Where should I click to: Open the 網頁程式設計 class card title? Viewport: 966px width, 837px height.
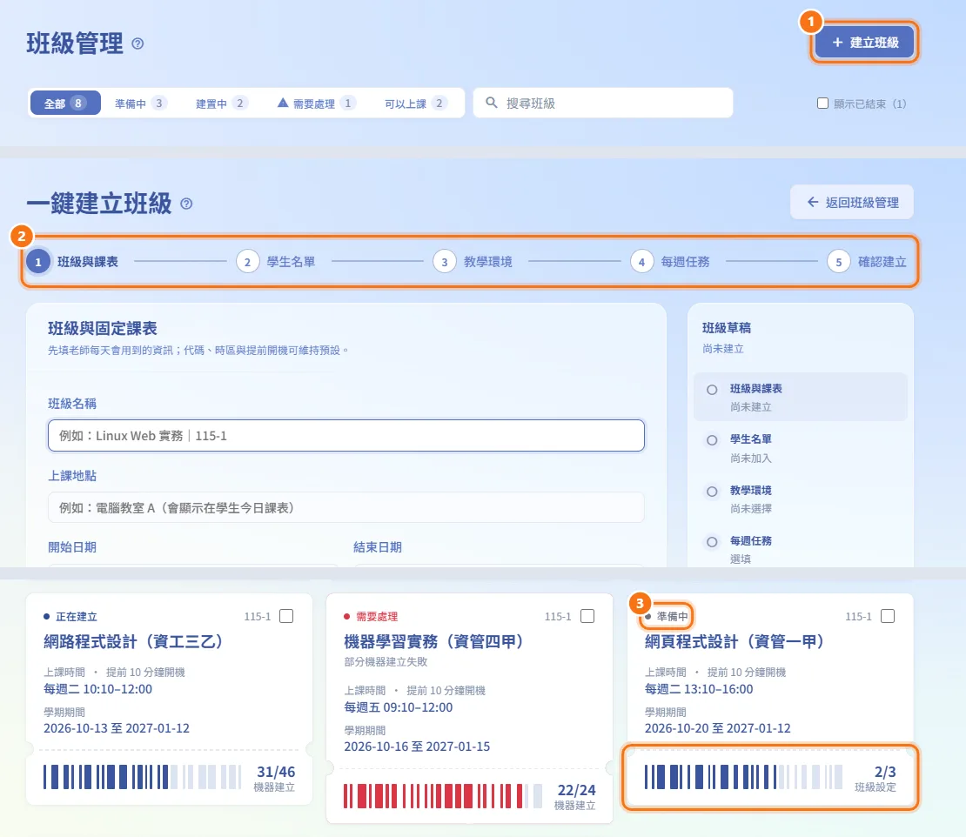[x=734, y=642]
